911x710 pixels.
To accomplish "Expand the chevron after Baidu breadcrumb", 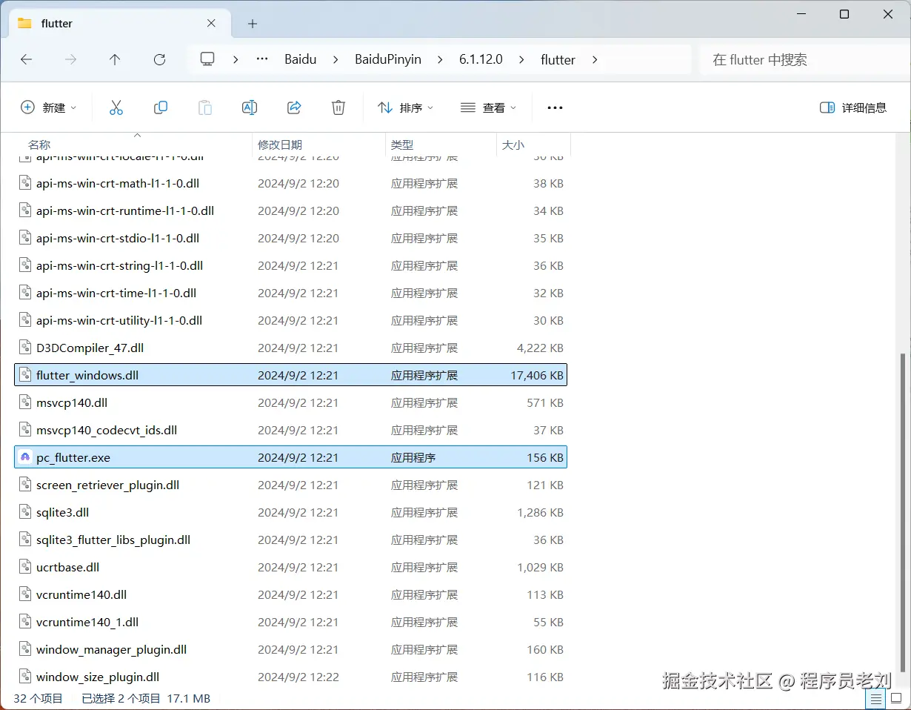I will click(x=336, y=59).
